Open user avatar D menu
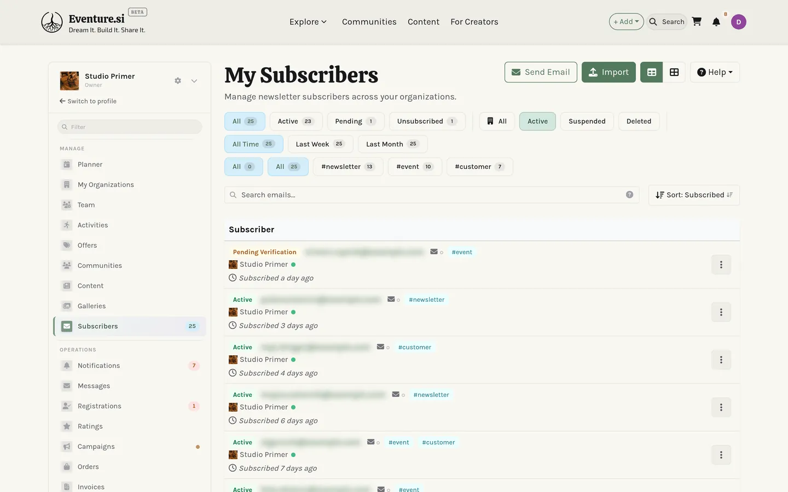788x492 pixels. point(739,22)
